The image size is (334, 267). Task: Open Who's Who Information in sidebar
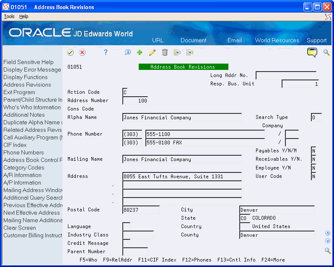(x=32, y=107)
